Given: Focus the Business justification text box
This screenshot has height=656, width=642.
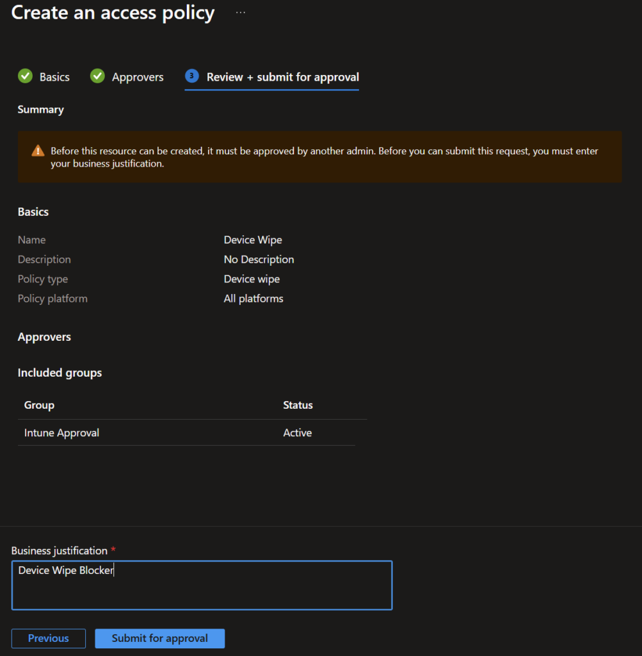Looking at the screenshot, I should [202, 586].
